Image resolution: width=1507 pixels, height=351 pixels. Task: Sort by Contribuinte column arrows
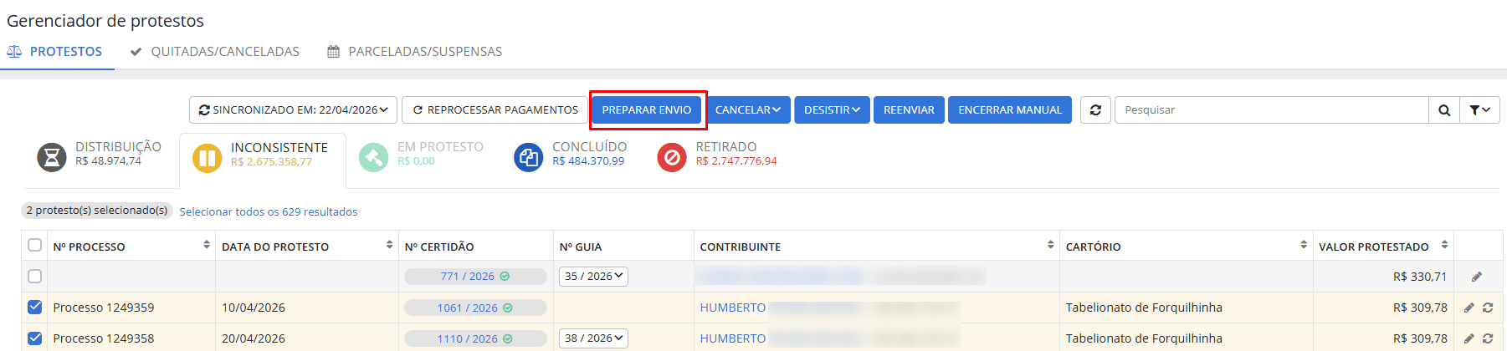[1050, 245]
